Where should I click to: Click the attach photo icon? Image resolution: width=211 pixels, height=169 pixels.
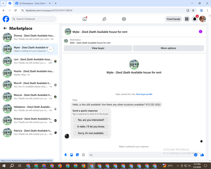click(x=72, y=155)
